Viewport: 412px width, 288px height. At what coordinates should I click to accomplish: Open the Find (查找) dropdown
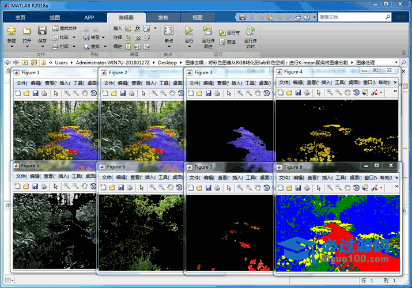click(105, 47)
